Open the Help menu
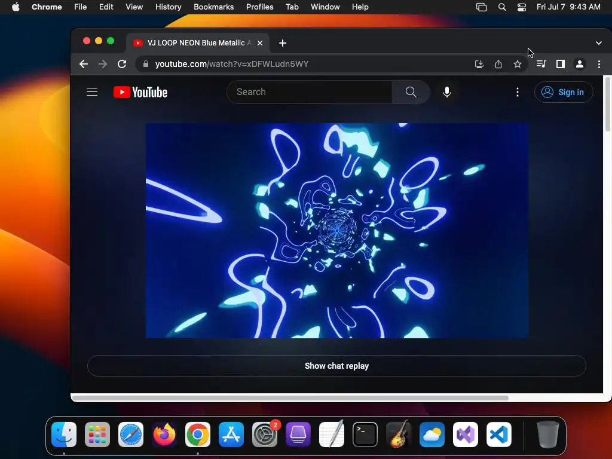 (360, 7)
